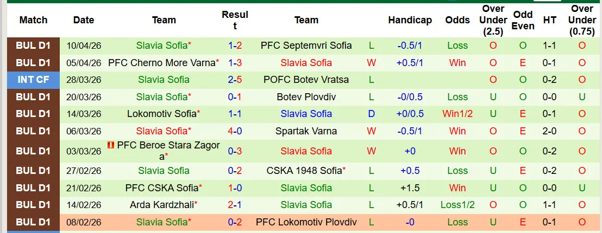Click the Odd Even column header
The width and height of the screenshot is (602, 233).
point(523,20)
